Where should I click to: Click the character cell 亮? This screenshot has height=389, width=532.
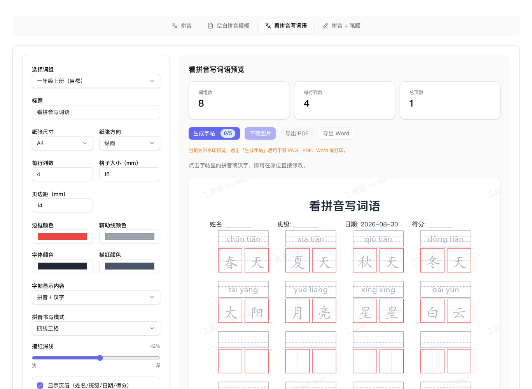[324, 311]
